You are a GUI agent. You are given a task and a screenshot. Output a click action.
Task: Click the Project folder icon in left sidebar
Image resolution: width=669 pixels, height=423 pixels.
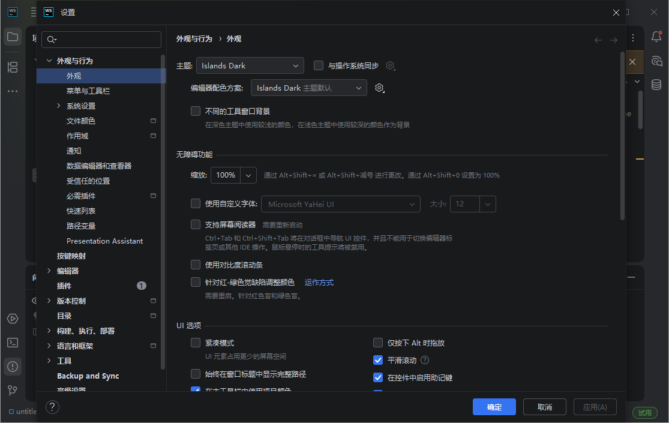pos(13,37)
